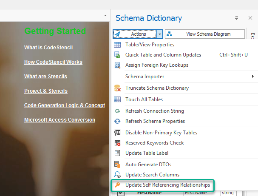The width and height of the screenshot is (258, 196).
Task: Click the Truncate Schema Dictionary database icon
Action: 117,88
